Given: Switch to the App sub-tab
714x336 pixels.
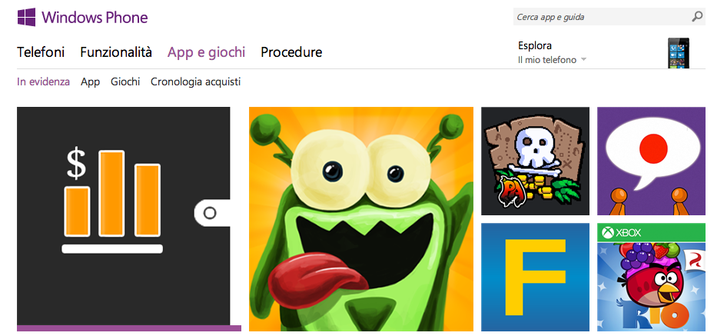Looking at the screenshot, I should tap(90, 82).
